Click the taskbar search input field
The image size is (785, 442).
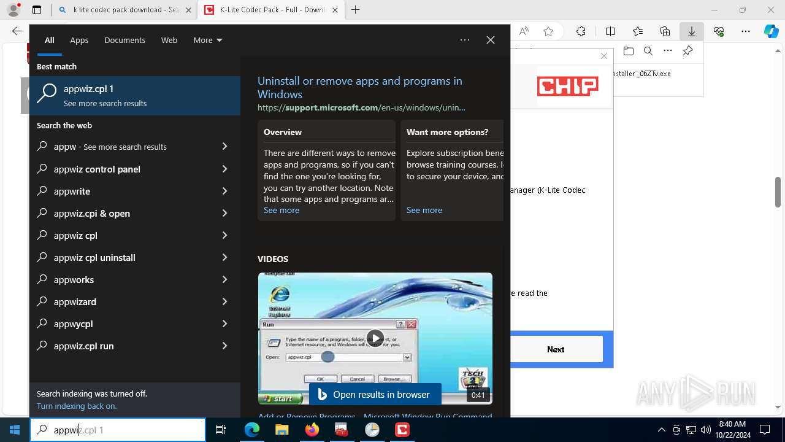(x=118, y=430)
